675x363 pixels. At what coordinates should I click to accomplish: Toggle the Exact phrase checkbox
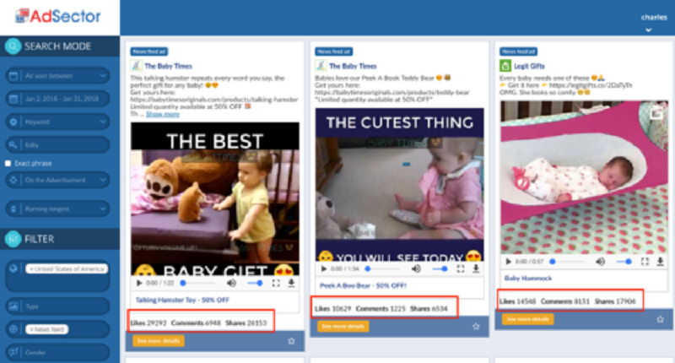8,163
